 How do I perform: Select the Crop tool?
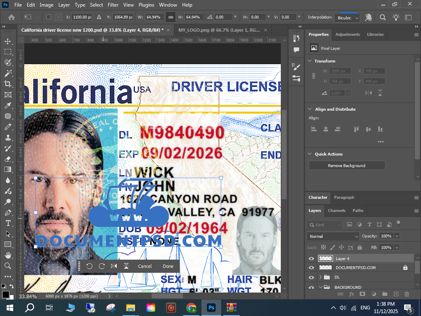[8, 84]
